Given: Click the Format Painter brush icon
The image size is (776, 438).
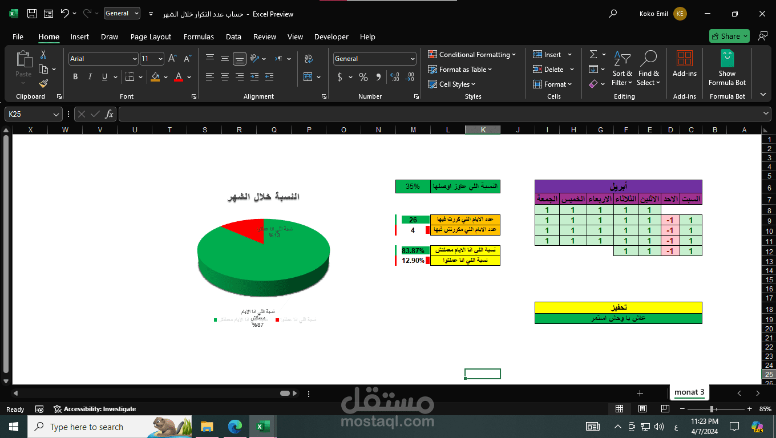Looking at the screenshot, I should tap(43, 83).
